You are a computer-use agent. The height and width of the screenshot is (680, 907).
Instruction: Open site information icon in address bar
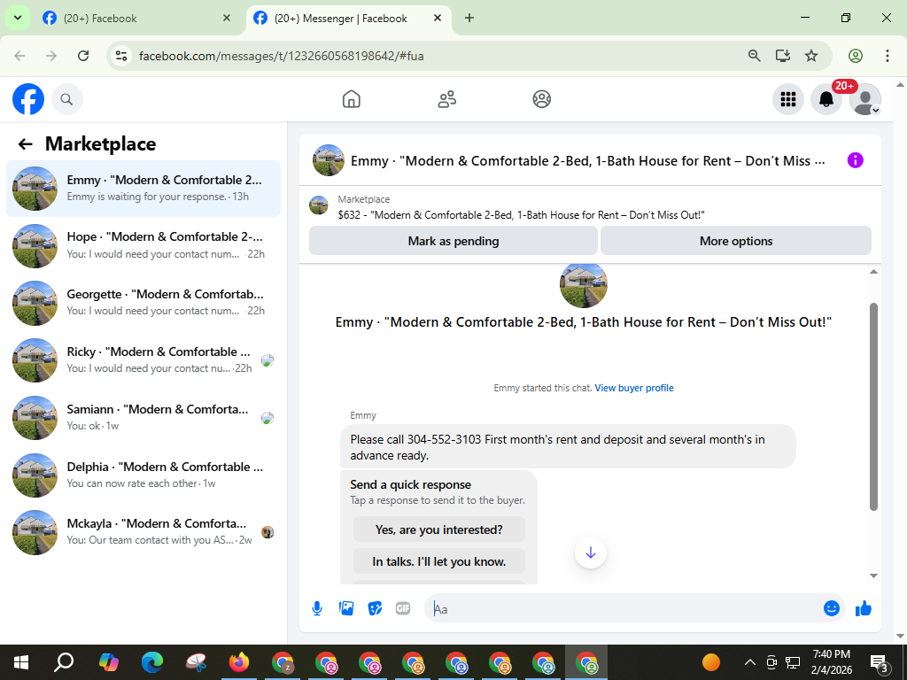120,56
